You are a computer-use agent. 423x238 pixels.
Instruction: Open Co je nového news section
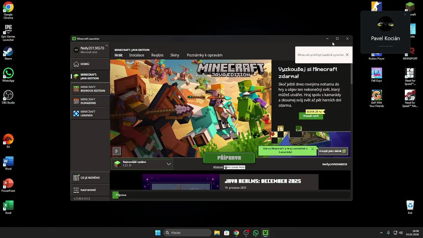pyautogui.click(x=90, y=178)
